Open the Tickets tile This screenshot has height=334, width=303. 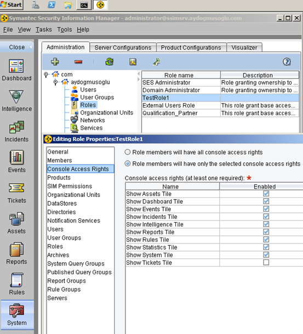16,193
